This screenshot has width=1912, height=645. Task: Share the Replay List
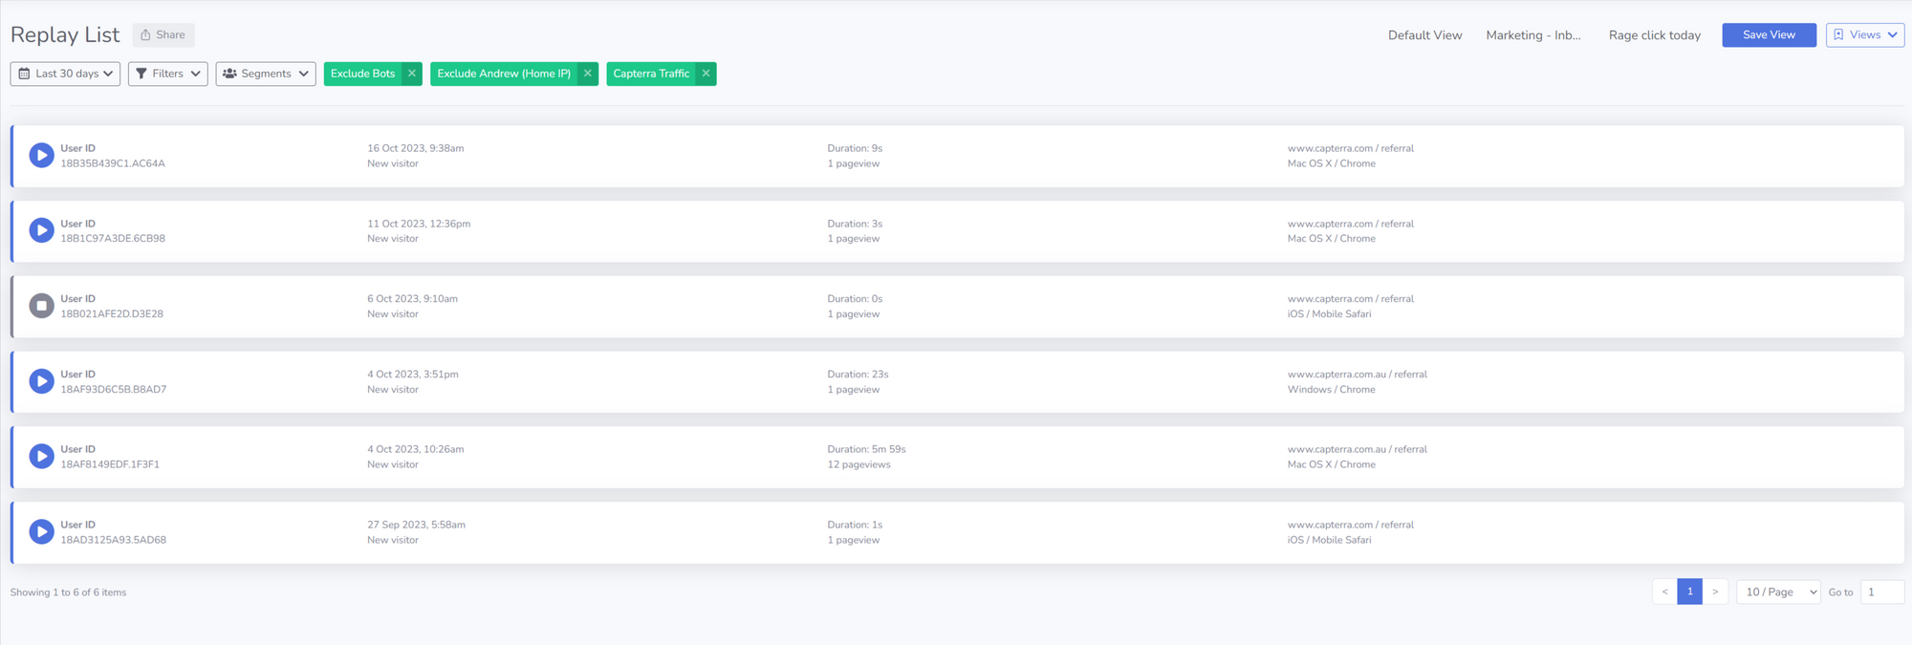[x=163, y=35]
